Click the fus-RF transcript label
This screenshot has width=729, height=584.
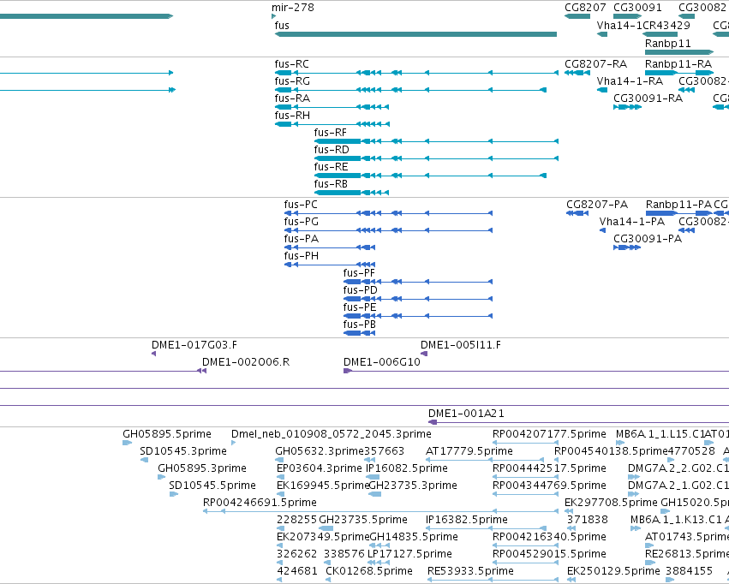tap(330, 133)
